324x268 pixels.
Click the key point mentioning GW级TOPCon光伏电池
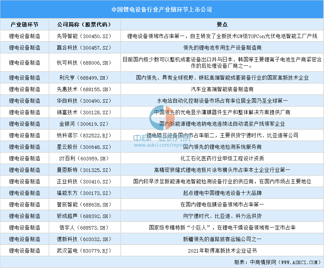(x=222, y=36)
